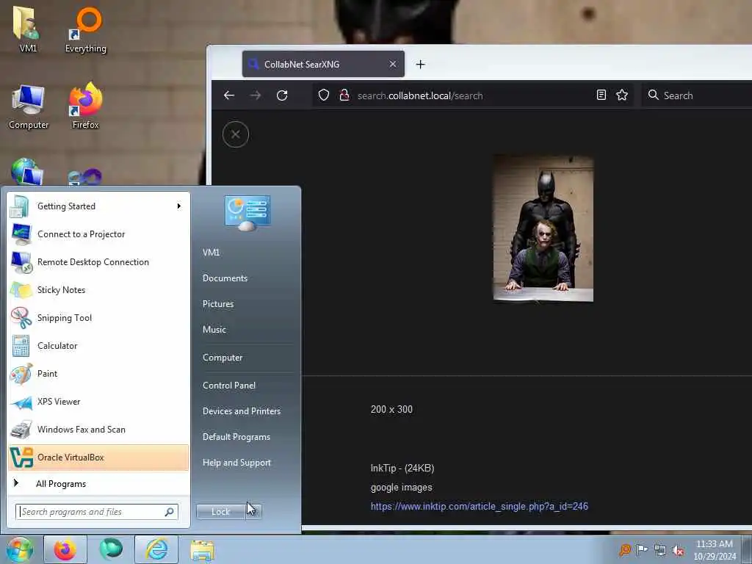This screenshot has width=752, height=564.
Task: Open Default Programs
Action: [236, 437]
